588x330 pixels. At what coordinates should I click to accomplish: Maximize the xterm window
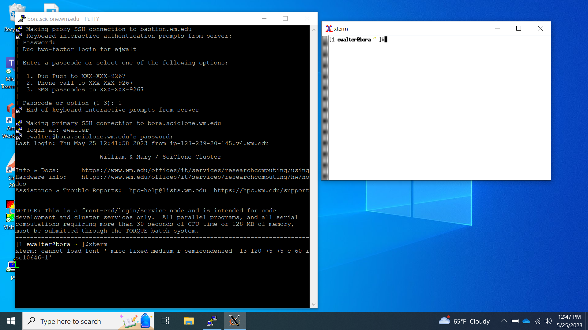518,28
